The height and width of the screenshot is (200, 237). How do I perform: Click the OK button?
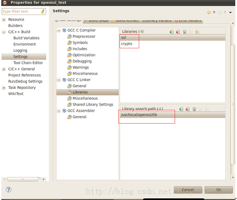tap(219, 190)
